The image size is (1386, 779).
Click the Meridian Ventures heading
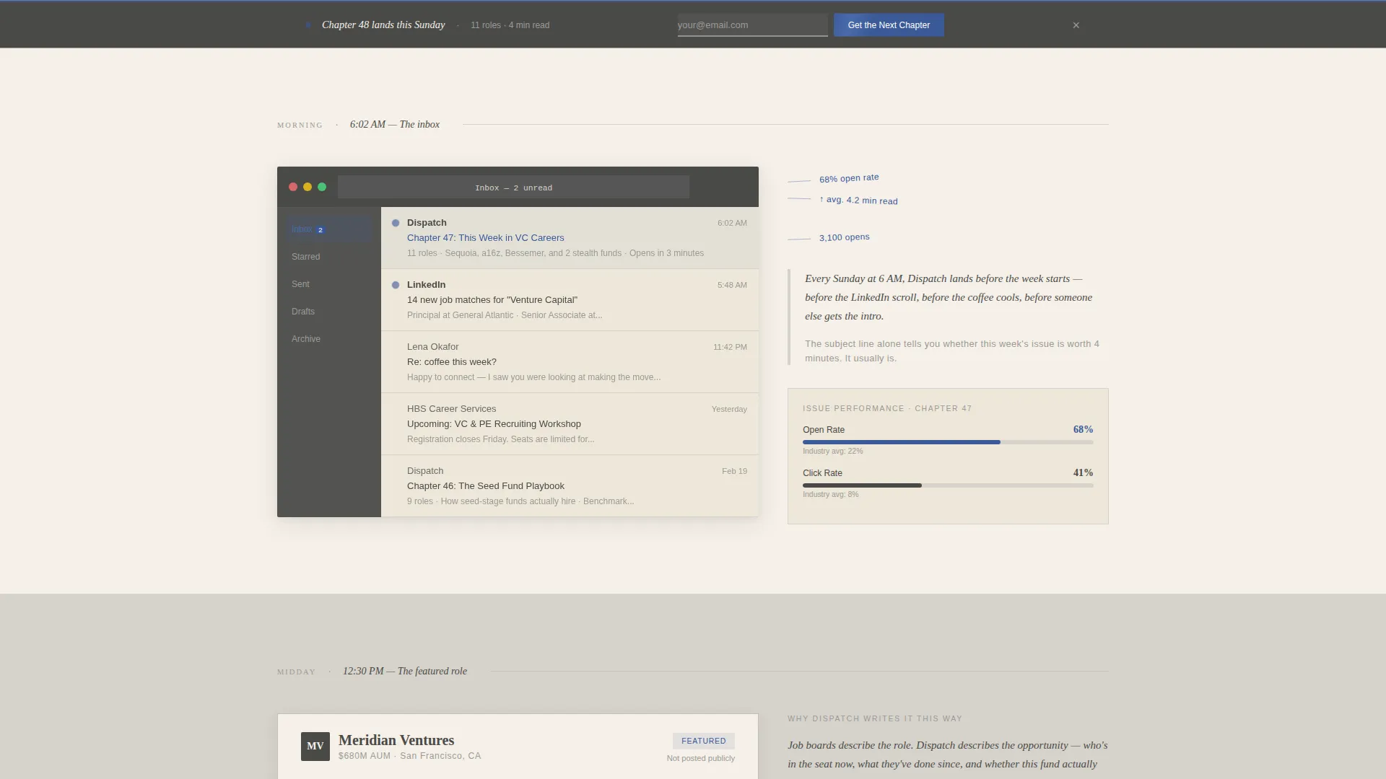coord(396,740)
